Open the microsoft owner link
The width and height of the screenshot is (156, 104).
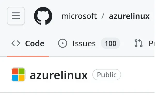[x=79, y=16]
